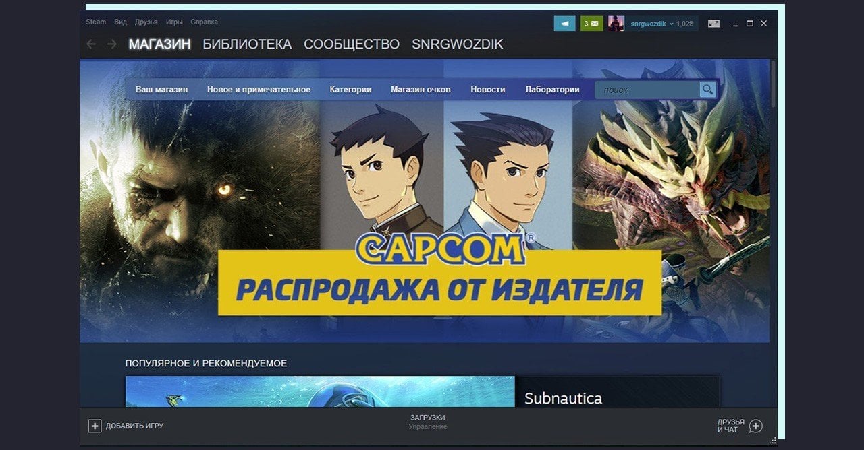Click the store page vertical scrollbar
864x450 pixels.
pos(773,84)
